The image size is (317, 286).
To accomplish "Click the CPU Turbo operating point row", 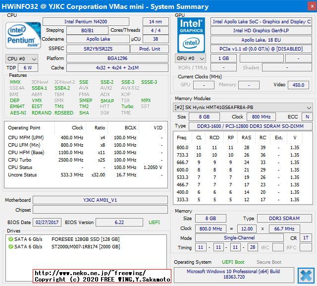I will point(85,160).
